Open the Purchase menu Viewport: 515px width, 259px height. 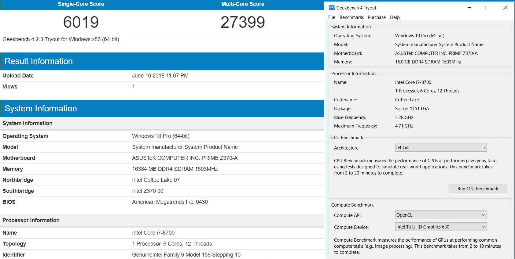pyautogui.click(x=377, y=17)
